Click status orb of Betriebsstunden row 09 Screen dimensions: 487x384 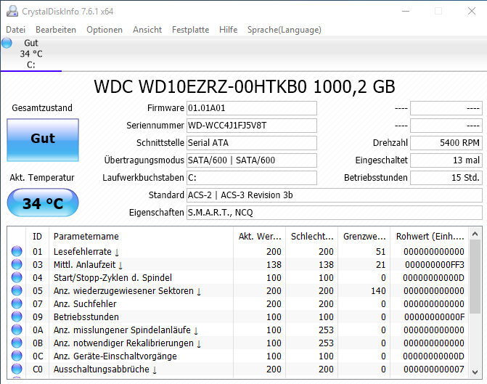click(17, 316)
